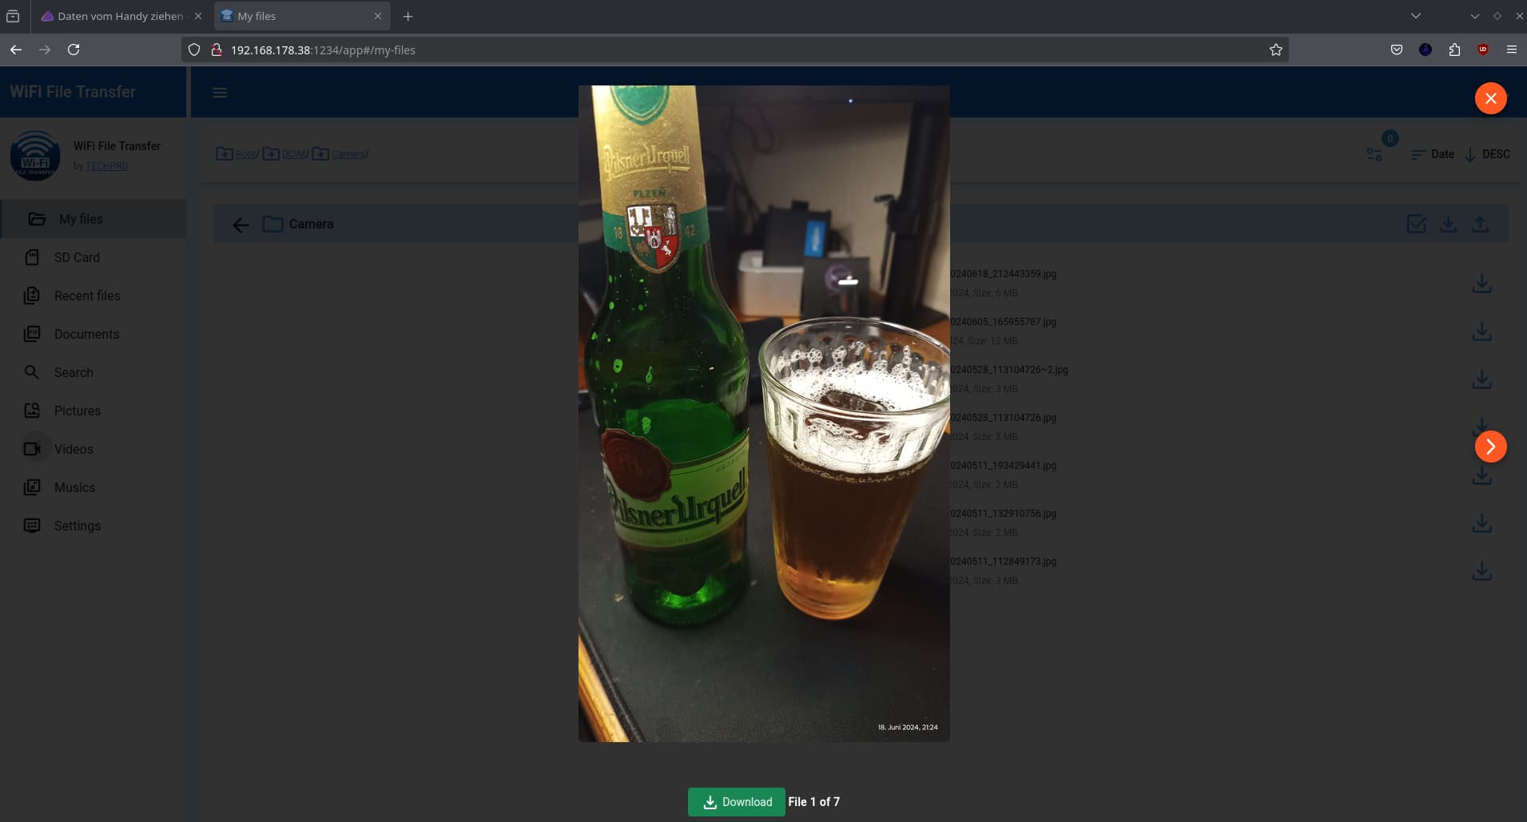Open Settings in sidebar
1527x822 pixels.
point(93,526)
